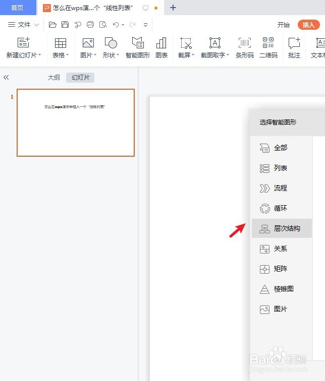Insert a 图表 chart
The image size is (325, 381).
click(x=161, y=47)
